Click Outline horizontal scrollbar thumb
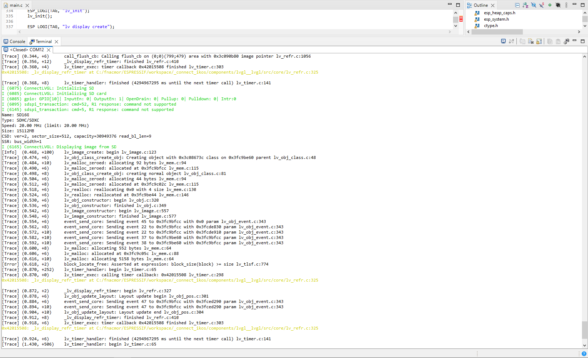 tap(497, 32)
